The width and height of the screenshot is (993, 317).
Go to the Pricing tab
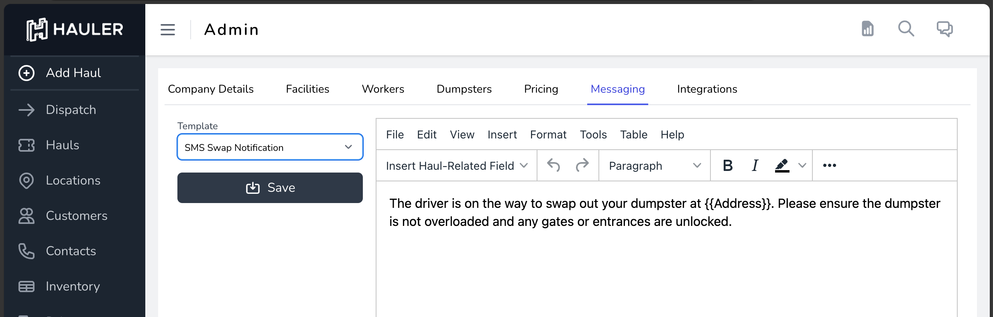541,89
